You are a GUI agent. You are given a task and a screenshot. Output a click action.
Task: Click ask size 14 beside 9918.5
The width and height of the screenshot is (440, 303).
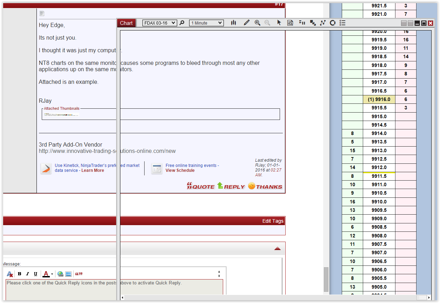[x=406, y=56]
